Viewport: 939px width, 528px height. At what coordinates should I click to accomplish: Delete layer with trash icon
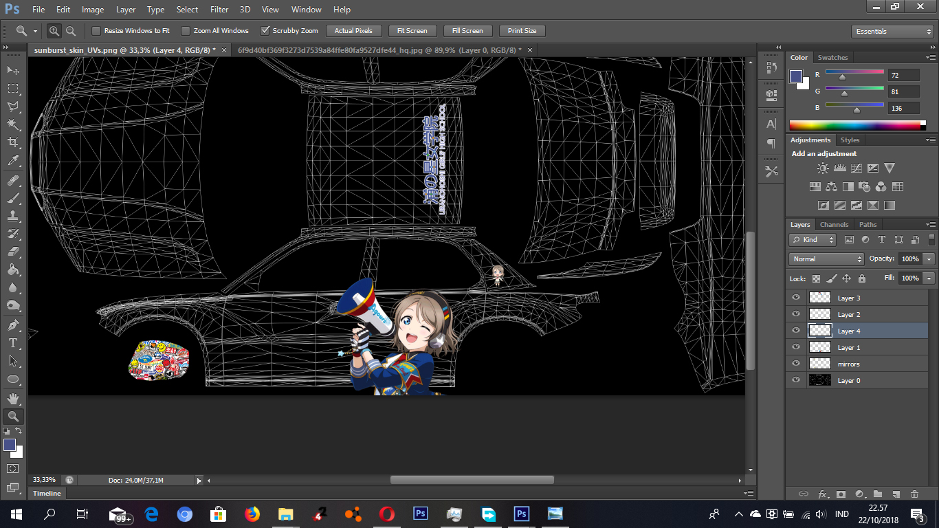coord(914,494)
